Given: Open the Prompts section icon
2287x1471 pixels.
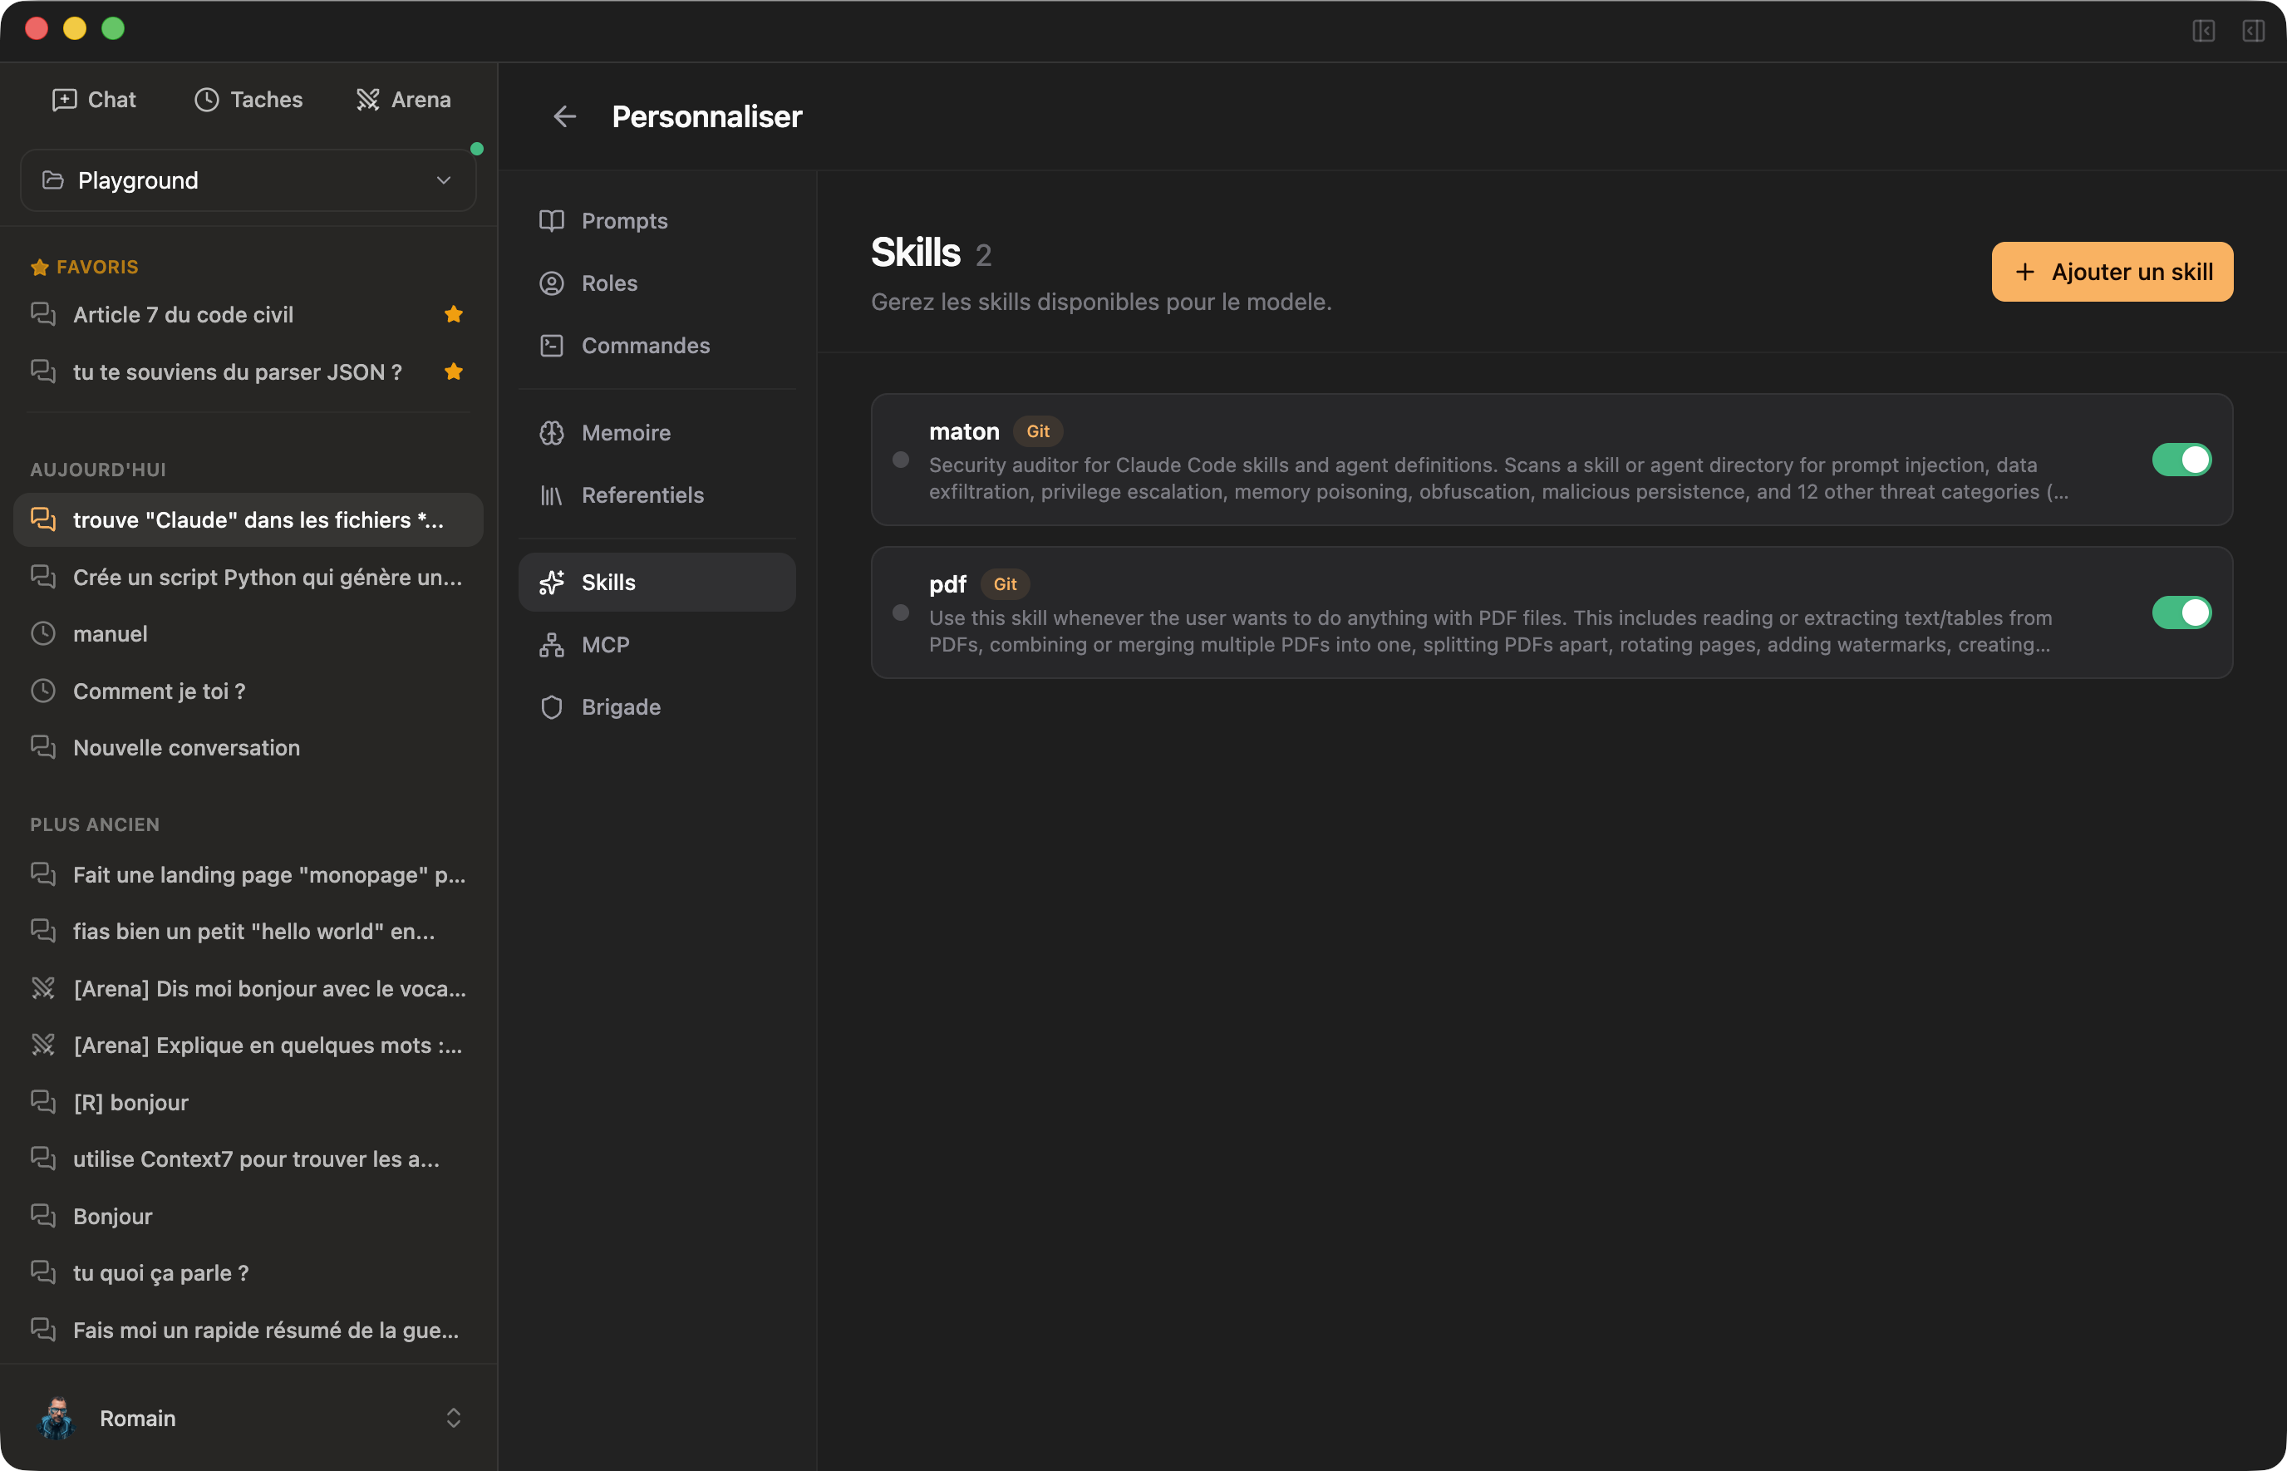Looking at the screenshot, I should [x=624, y=221].
